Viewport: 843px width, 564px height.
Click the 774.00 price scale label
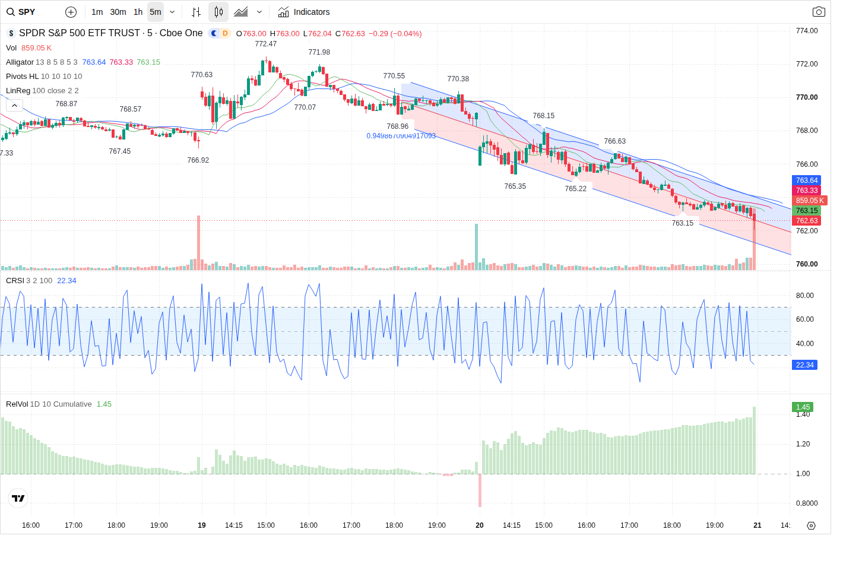tap(807, 31)
